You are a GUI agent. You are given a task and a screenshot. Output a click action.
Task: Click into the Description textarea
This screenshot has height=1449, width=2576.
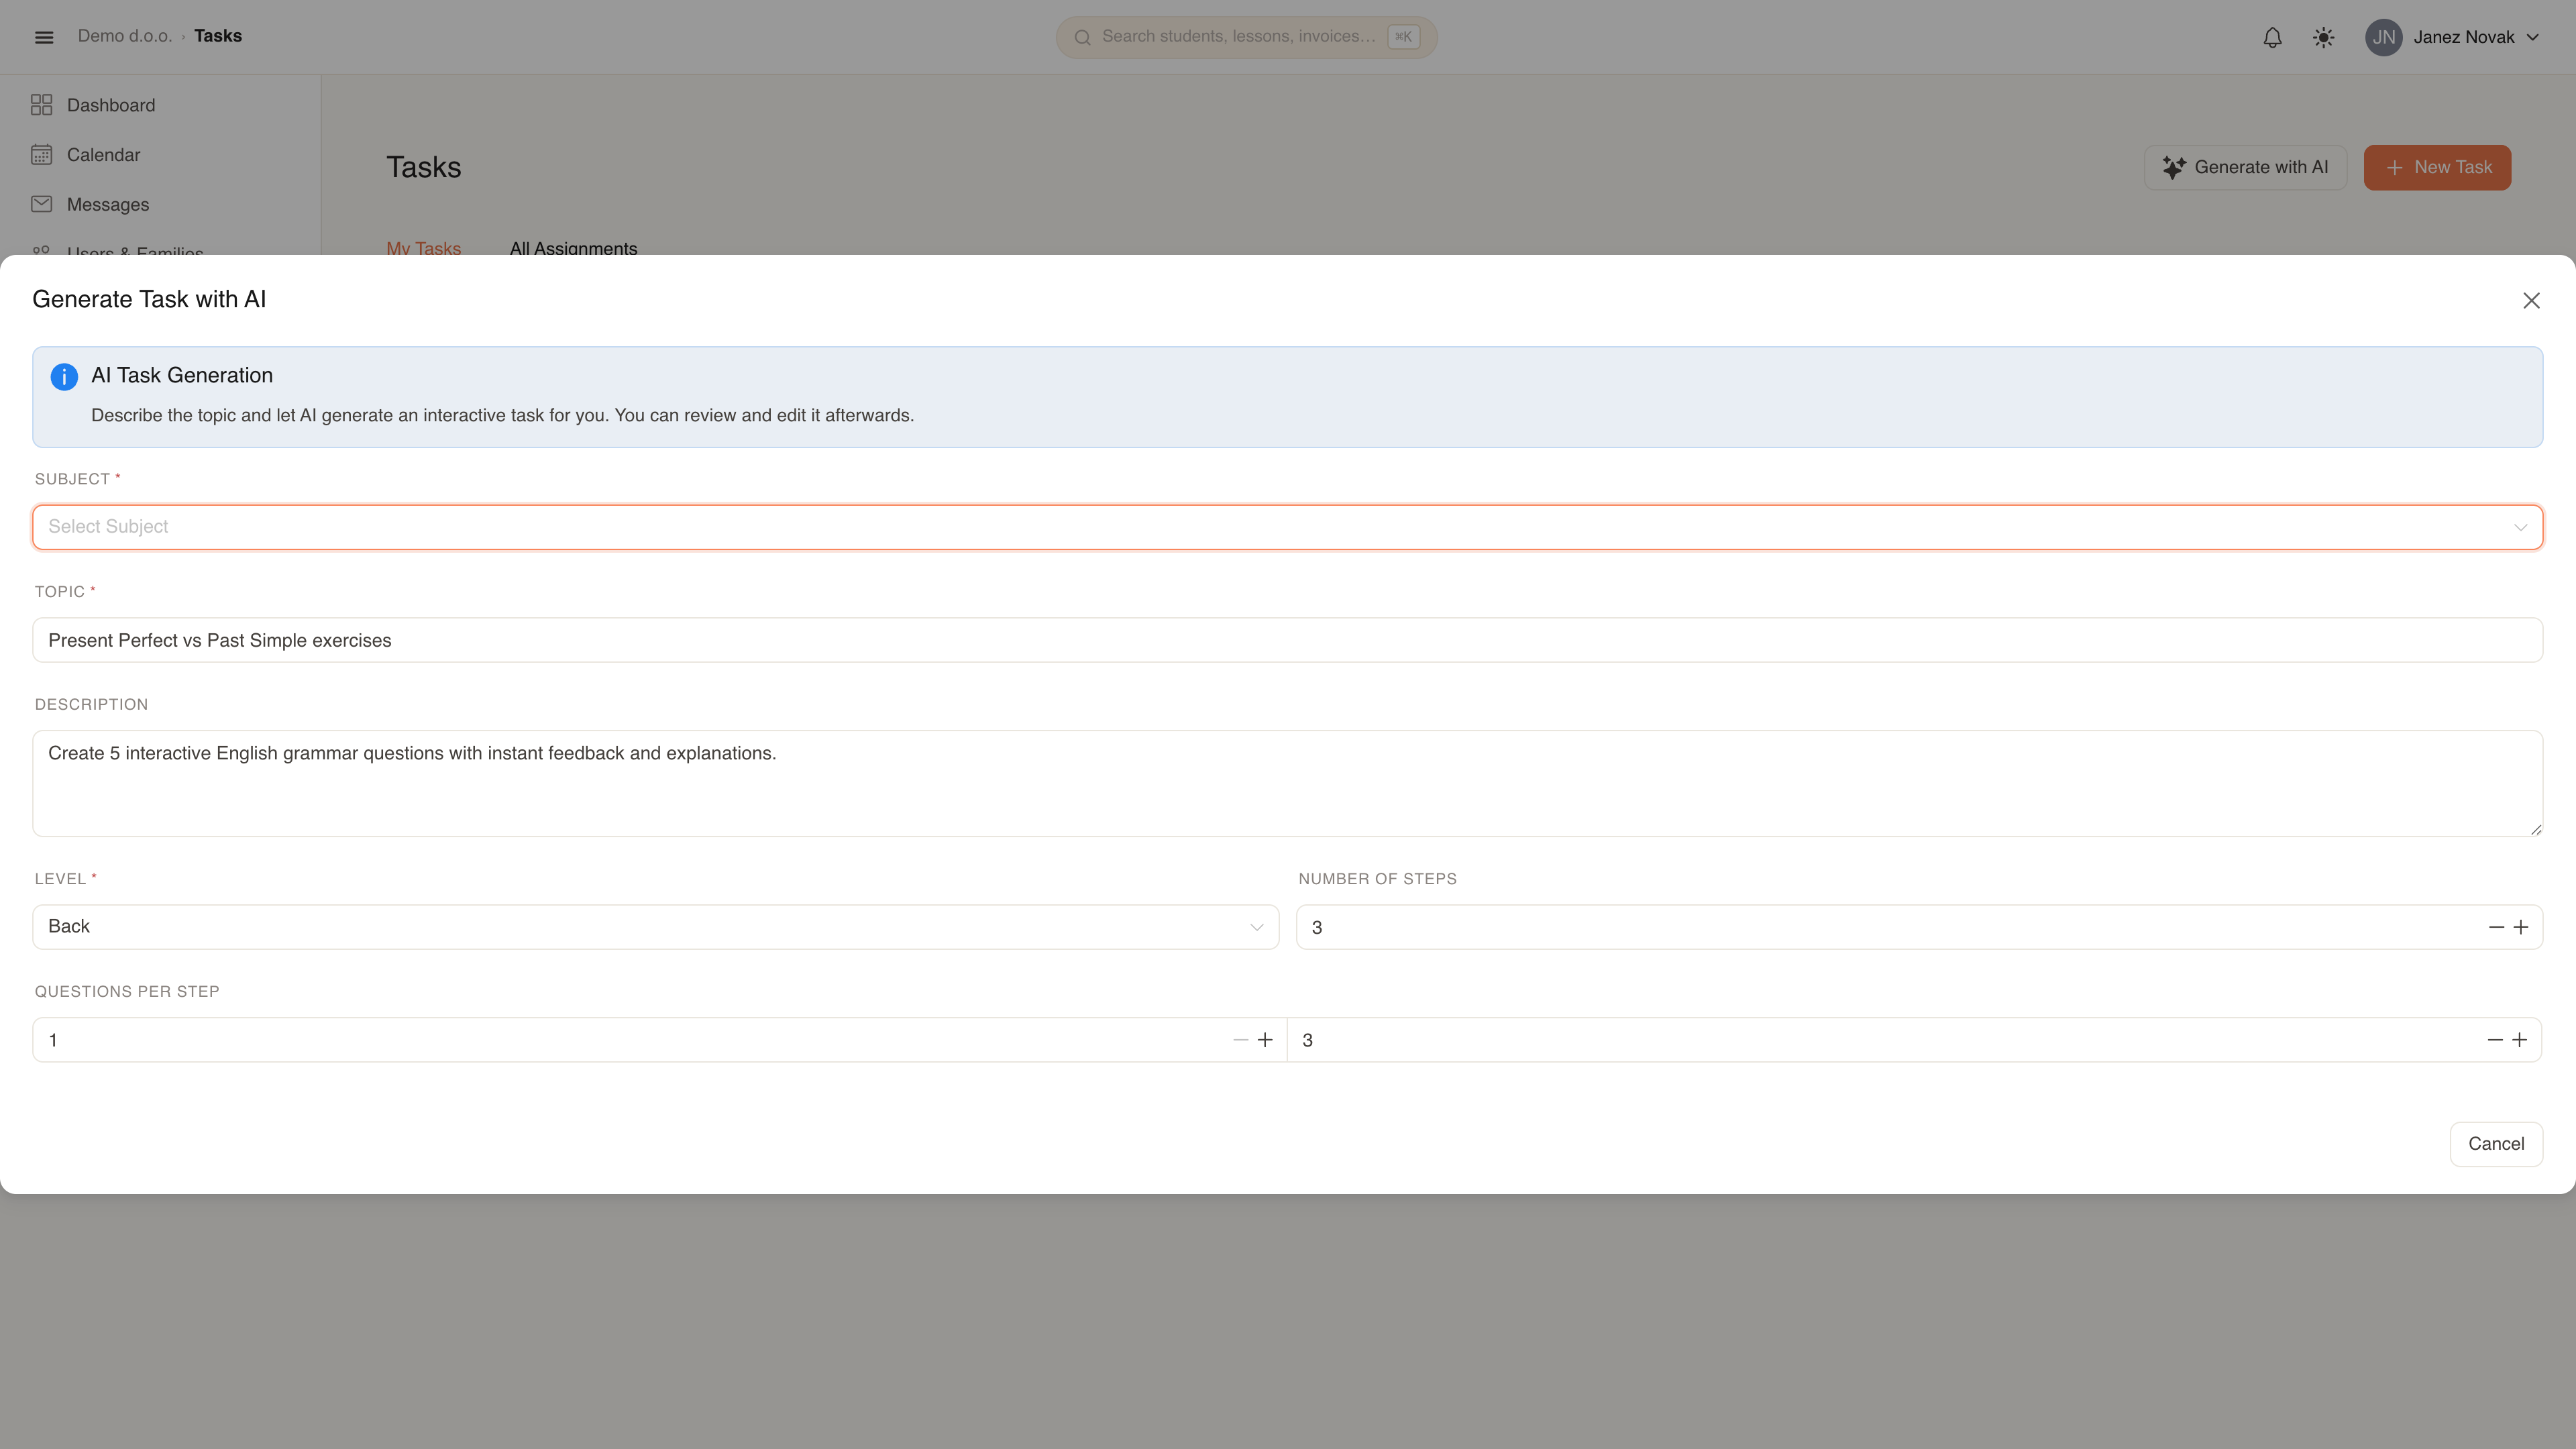tap(1287, 783)
